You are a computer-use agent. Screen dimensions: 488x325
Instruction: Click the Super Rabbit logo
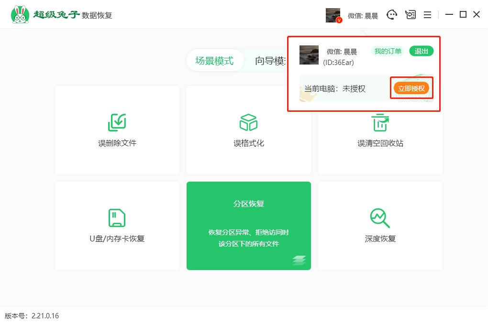(x=20, y=15)
